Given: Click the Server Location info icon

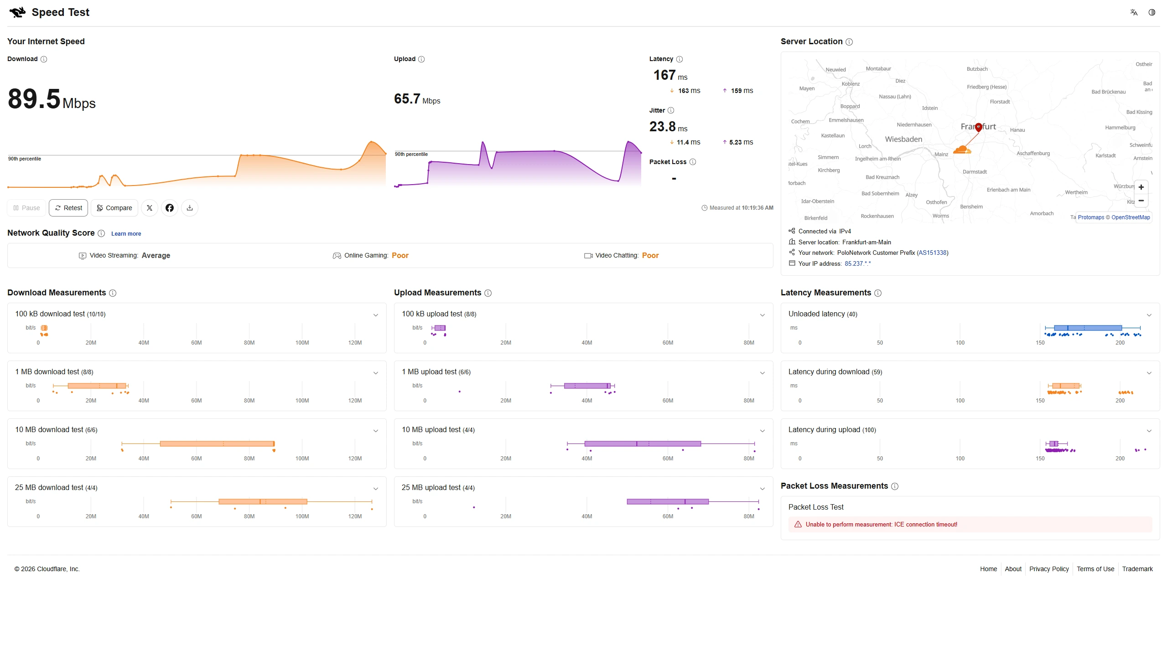Looking at the screenshot, I should click(x=849, y=42).
